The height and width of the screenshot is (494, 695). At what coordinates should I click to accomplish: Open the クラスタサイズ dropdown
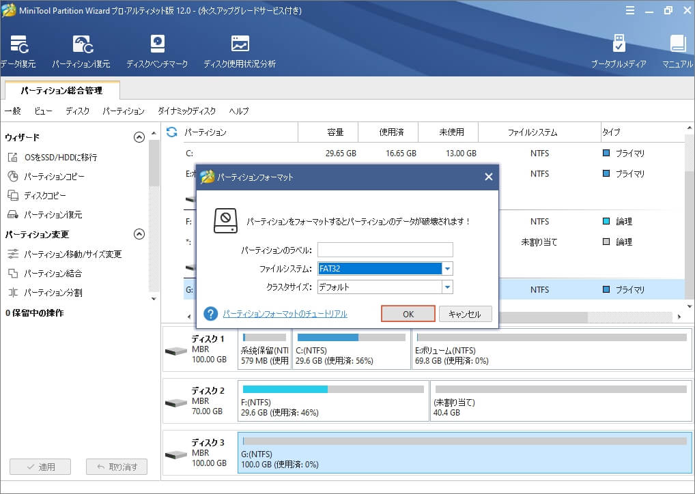(447, 287)
